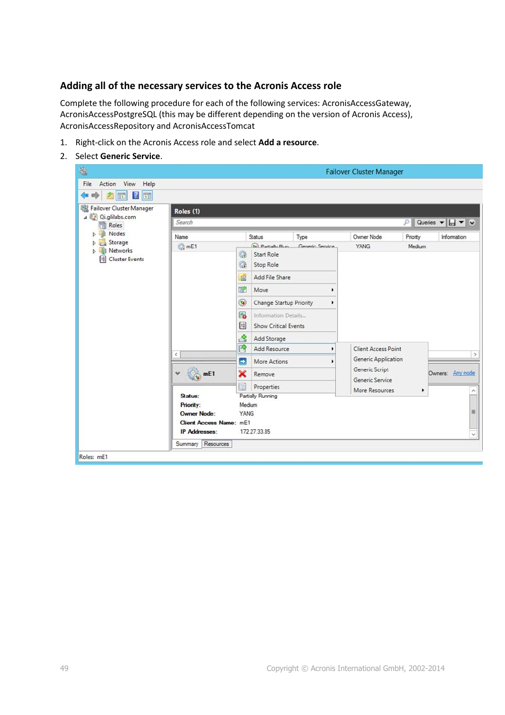
Task: Open the Action menu
Action: click(107, 184)
